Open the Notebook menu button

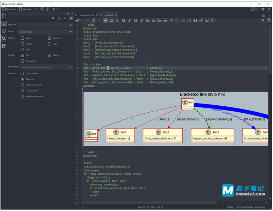[x=8, y=9]
